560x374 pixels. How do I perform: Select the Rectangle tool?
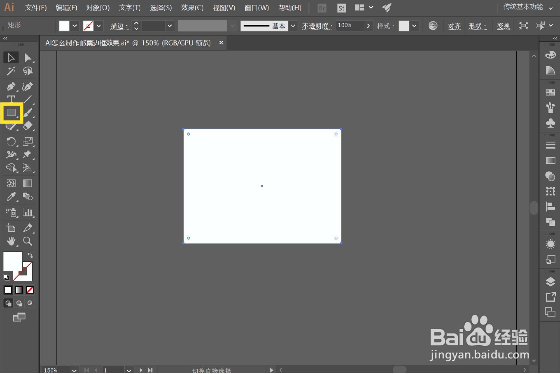point(11,113)
